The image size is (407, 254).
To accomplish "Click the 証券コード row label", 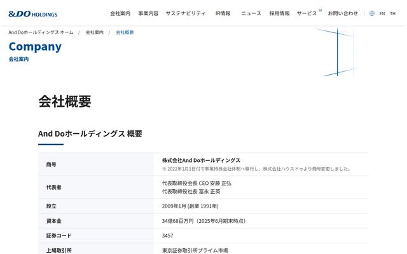I will click(x=59, y=236).
